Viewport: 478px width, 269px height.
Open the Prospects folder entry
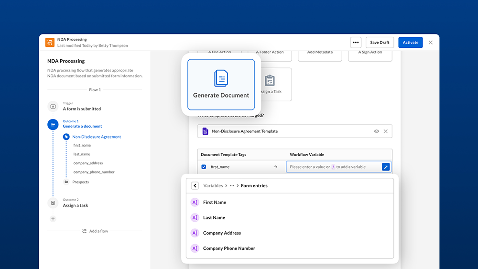click(x=80, y=182)
